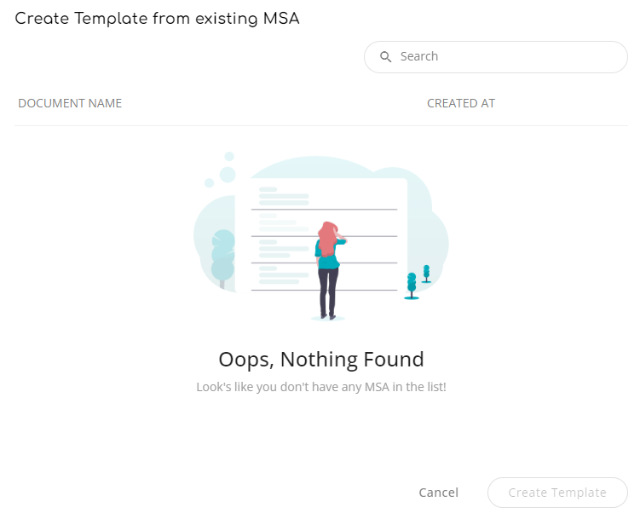Click the Create Template from existing MSA title

tap(157, 19)
